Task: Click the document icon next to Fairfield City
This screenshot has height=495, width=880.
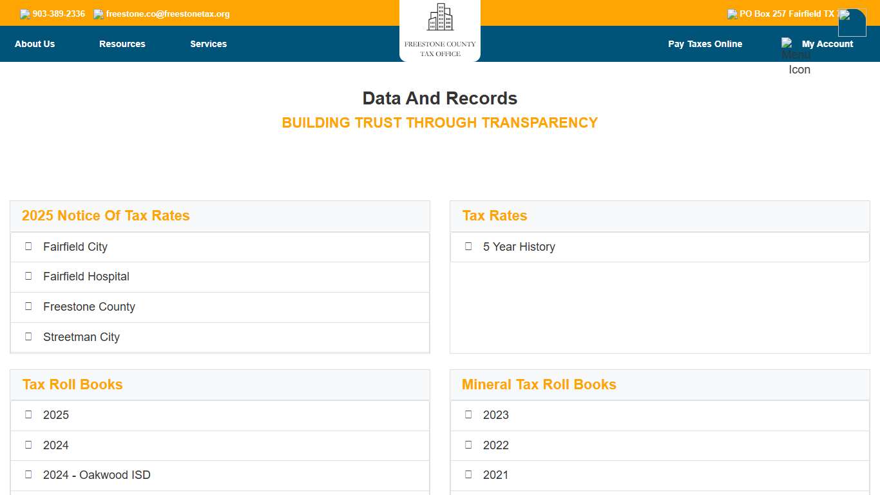Action: point(28,246)
